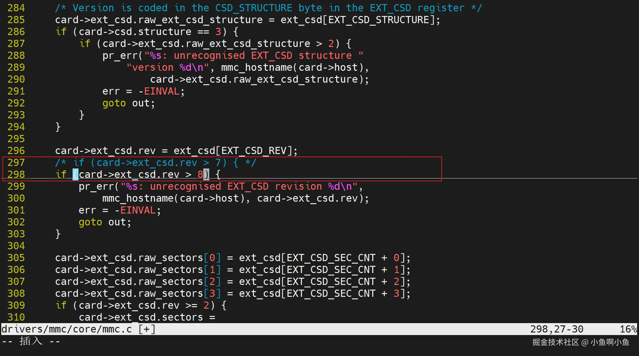639x356 pixels.
Task: Click EXT_CSD_STRUCTURE index on line 285
Action: click(379, 20)
